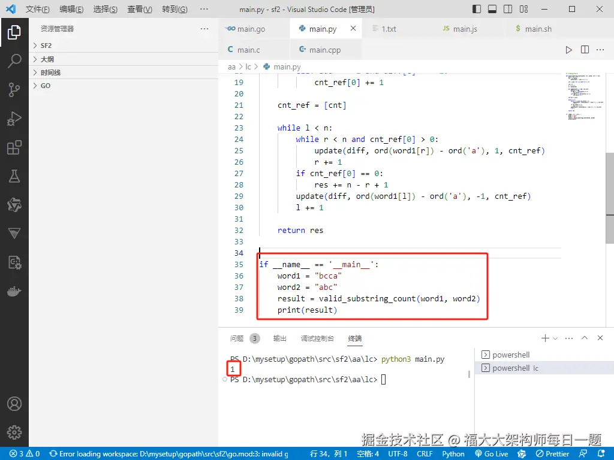The height and width of the screenshot is (460, 614).
Task: Click the main.py breadcrumb segment
Action: [282, 67]
